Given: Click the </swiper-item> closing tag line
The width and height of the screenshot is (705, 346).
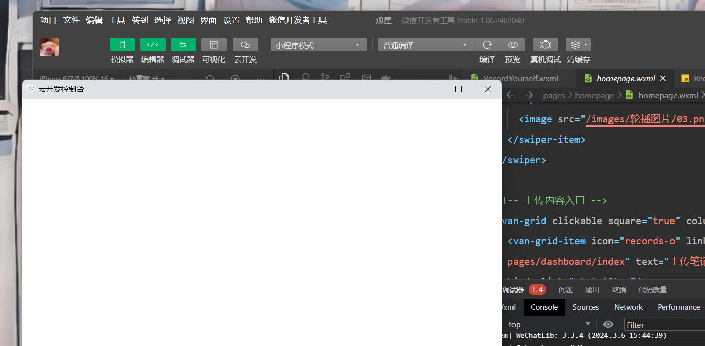Looking at the screenshot, I should (547, 139).
